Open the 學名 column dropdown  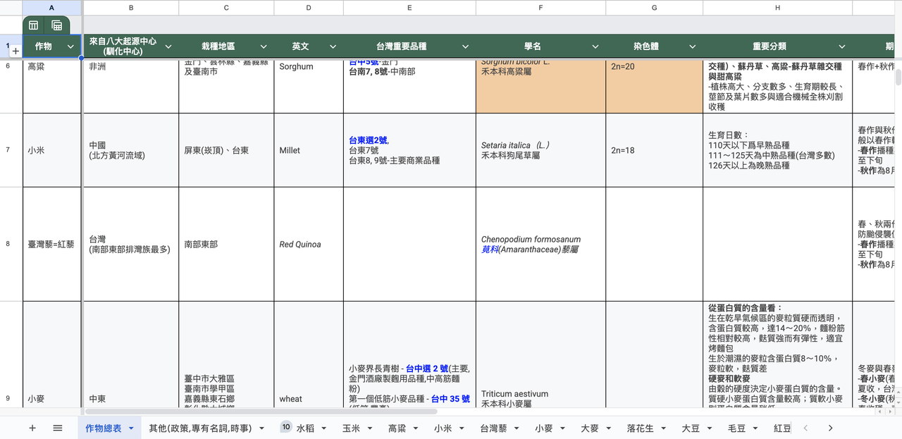[x=595, y=47]
